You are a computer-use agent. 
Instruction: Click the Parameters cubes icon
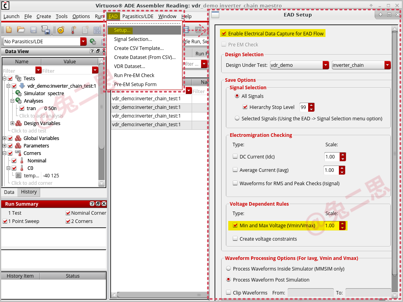18,145
